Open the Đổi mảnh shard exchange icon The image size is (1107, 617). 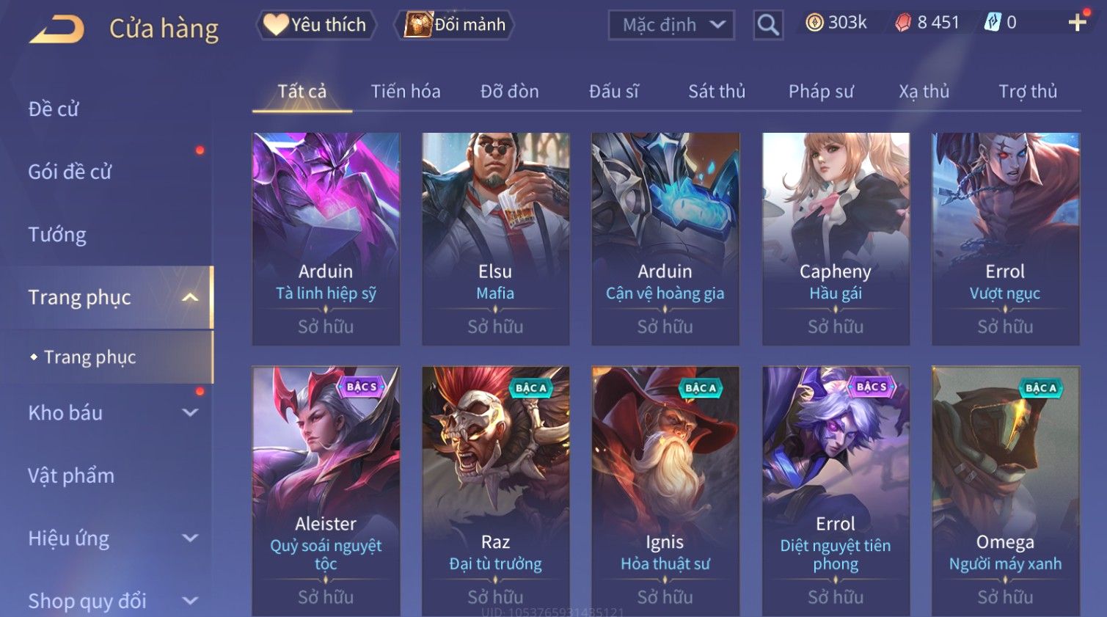[418, 25]
